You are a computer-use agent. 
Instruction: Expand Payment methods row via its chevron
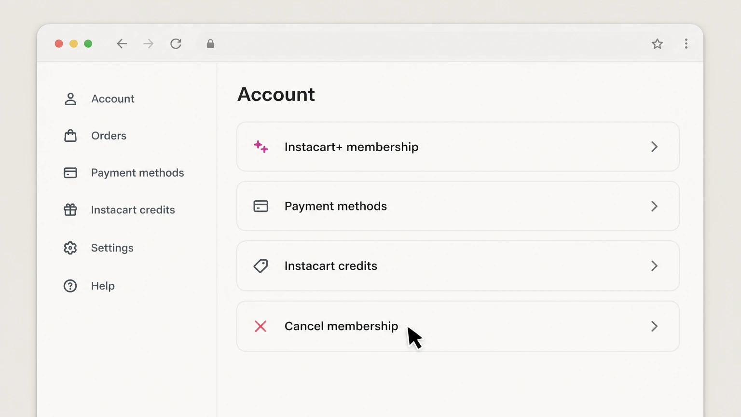click(x=654, y=207)
